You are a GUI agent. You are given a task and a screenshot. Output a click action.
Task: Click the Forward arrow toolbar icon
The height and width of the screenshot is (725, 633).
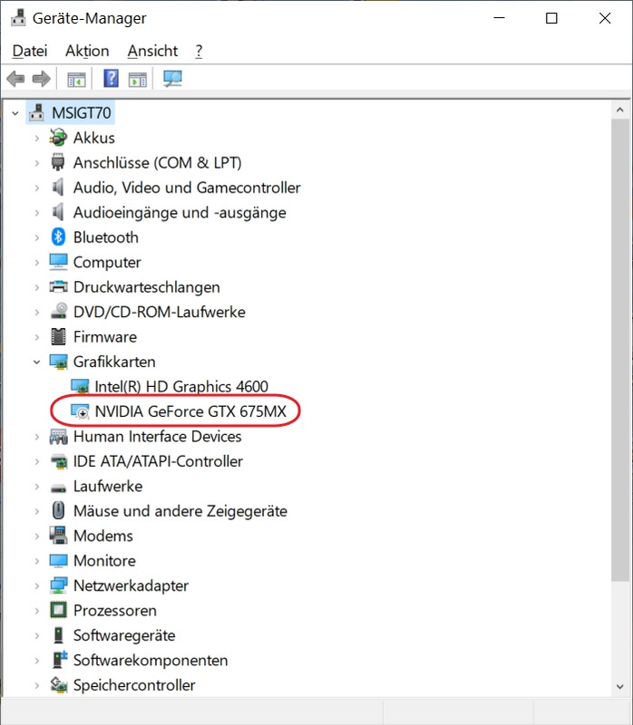[41, 79]
